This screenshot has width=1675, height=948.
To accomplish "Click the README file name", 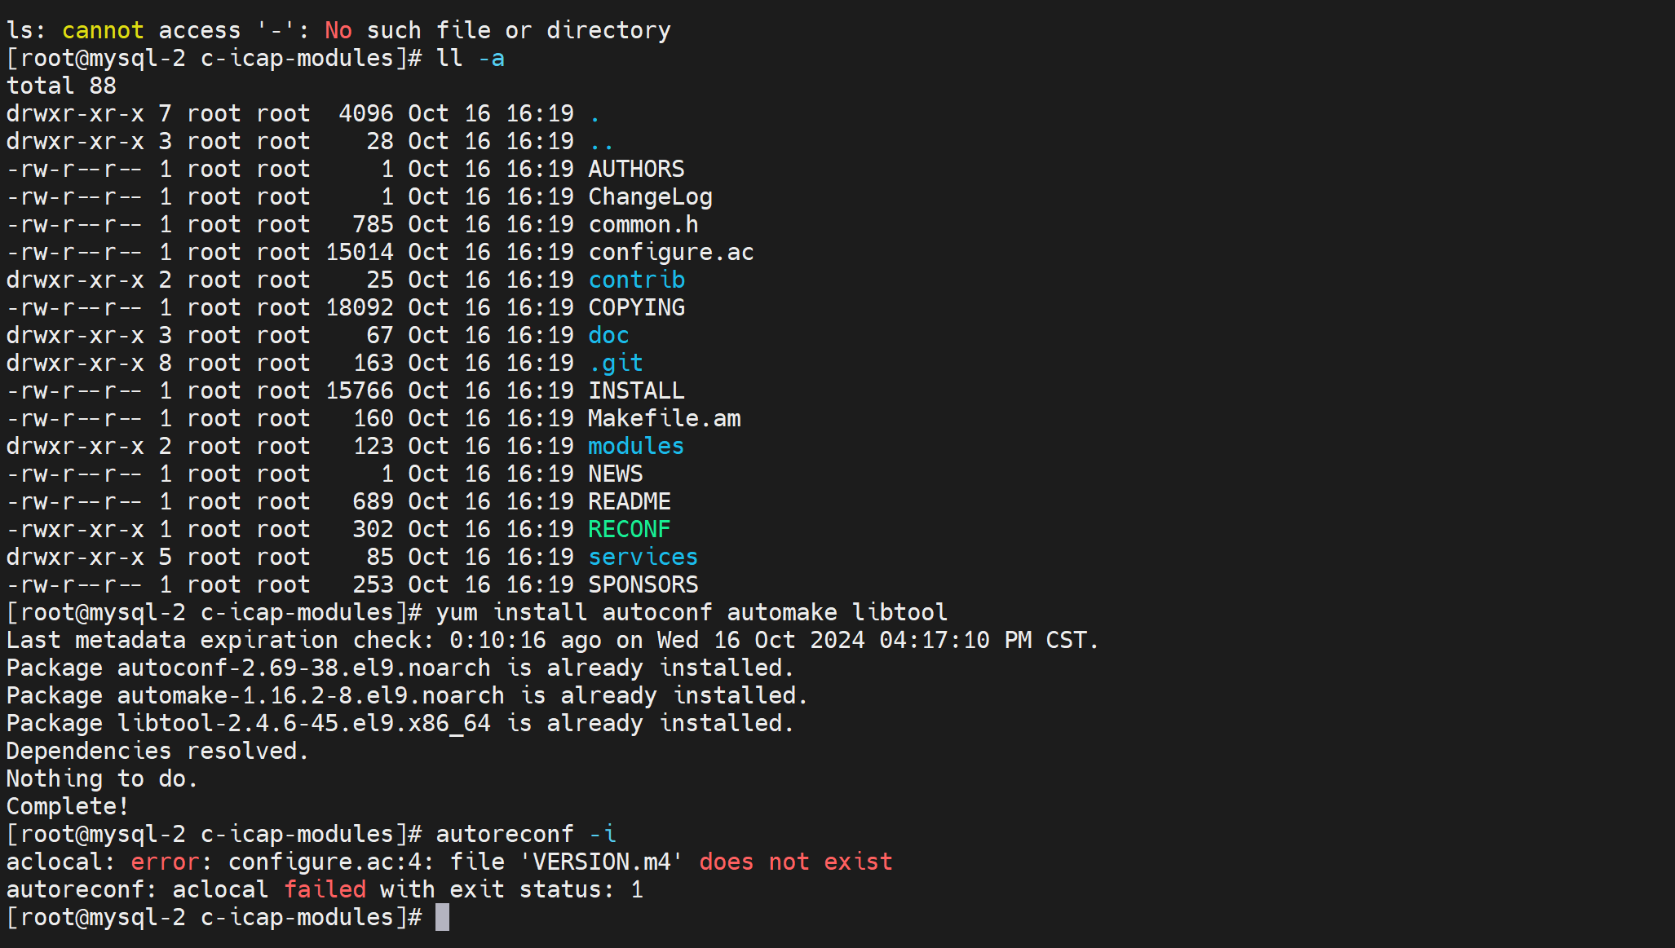I will click(629, 501).
